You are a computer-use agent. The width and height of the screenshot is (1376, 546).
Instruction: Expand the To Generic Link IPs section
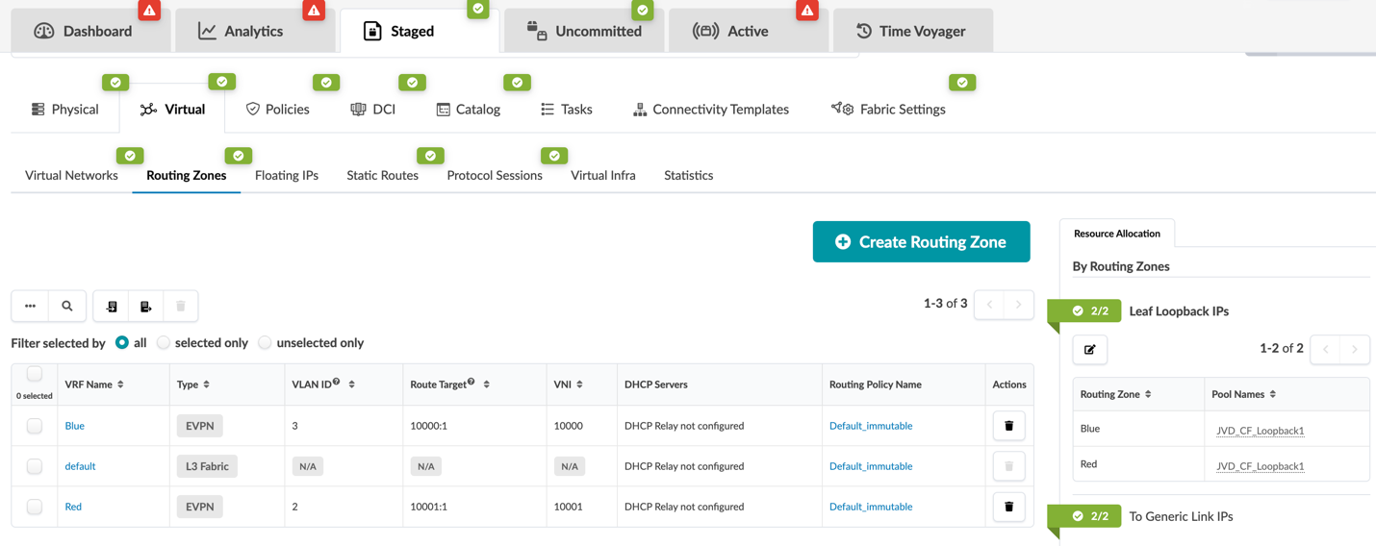pos(1180,516)
